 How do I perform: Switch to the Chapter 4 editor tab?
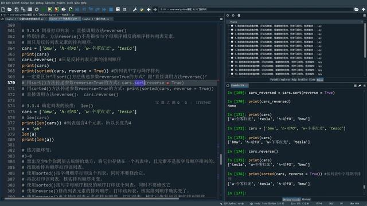click(97, 19)
